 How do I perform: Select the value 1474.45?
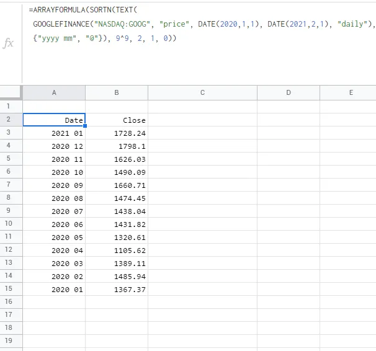pos(117,198)
